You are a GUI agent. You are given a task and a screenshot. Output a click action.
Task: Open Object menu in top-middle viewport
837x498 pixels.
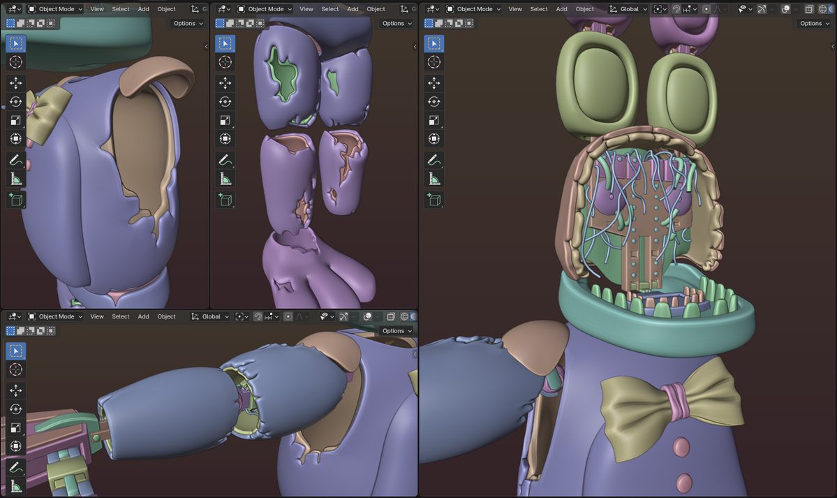click(376, 9)
